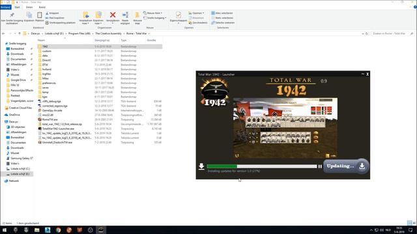
Task: Click the Up one level arrow
Action: click(20, 34)
